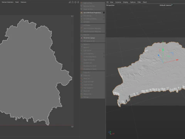Click the Remove UV Pin icon

[x=81, y=6]
